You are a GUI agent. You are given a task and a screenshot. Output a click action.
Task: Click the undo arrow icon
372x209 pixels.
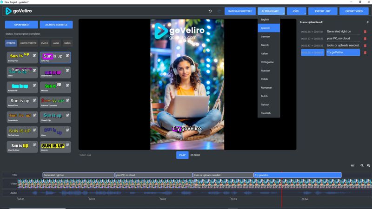point(210,11)
